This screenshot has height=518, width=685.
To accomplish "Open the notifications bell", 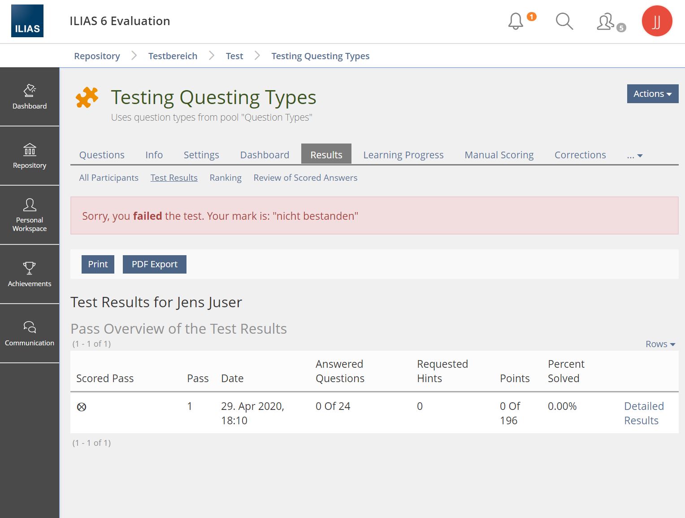I will pos(516,21).
